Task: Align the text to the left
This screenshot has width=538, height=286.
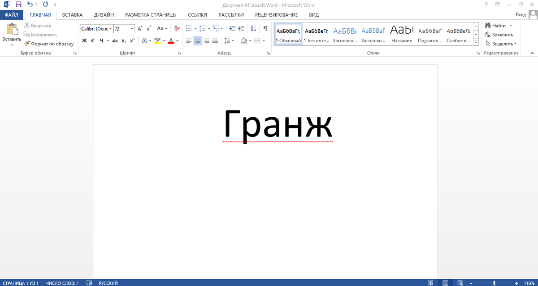Action: 189,40
